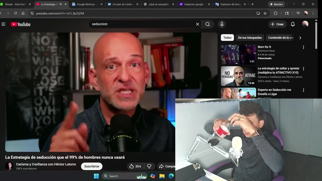This screenshot has height=181, width=322.
Task: Launch Microsoft Edge from taskbar
Action: (171, 176)
